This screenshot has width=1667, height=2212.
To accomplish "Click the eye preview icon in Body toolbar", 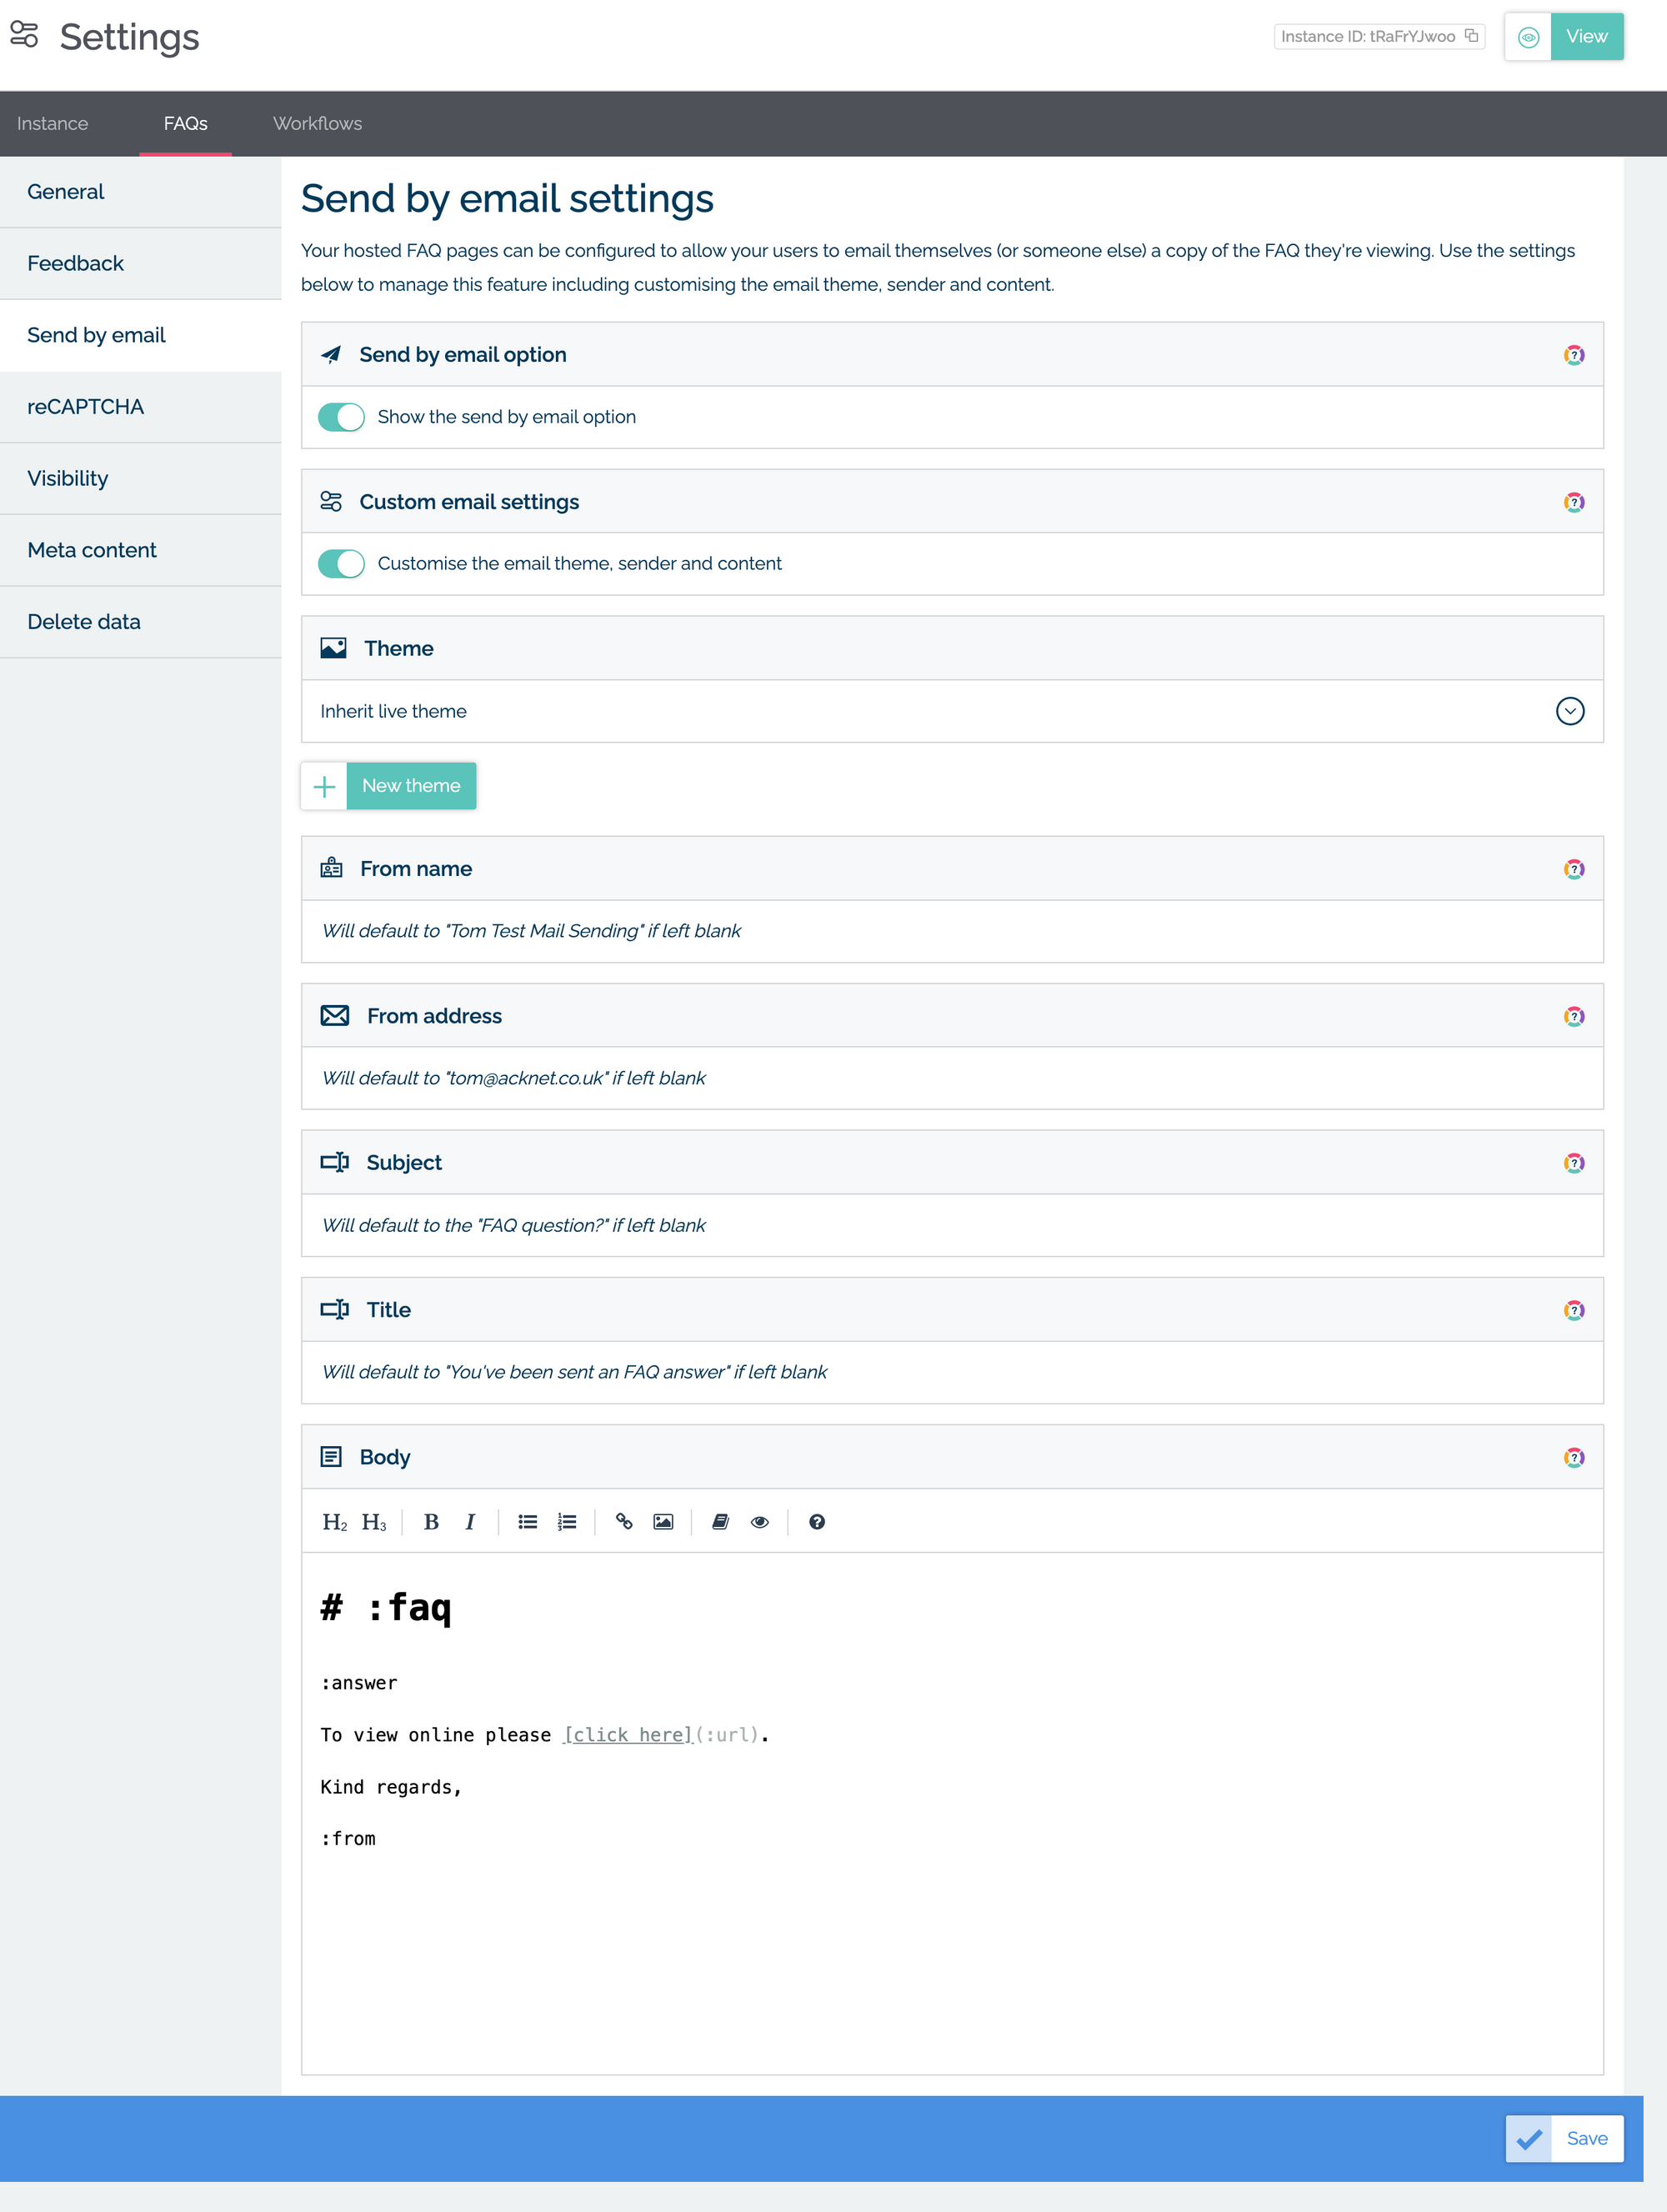I will pos(762,1522).
